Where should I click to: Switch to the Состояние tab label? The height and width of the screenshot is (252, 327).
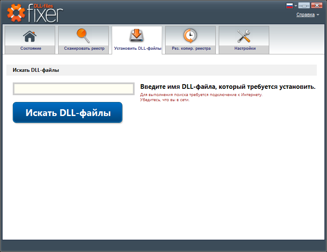31,48
